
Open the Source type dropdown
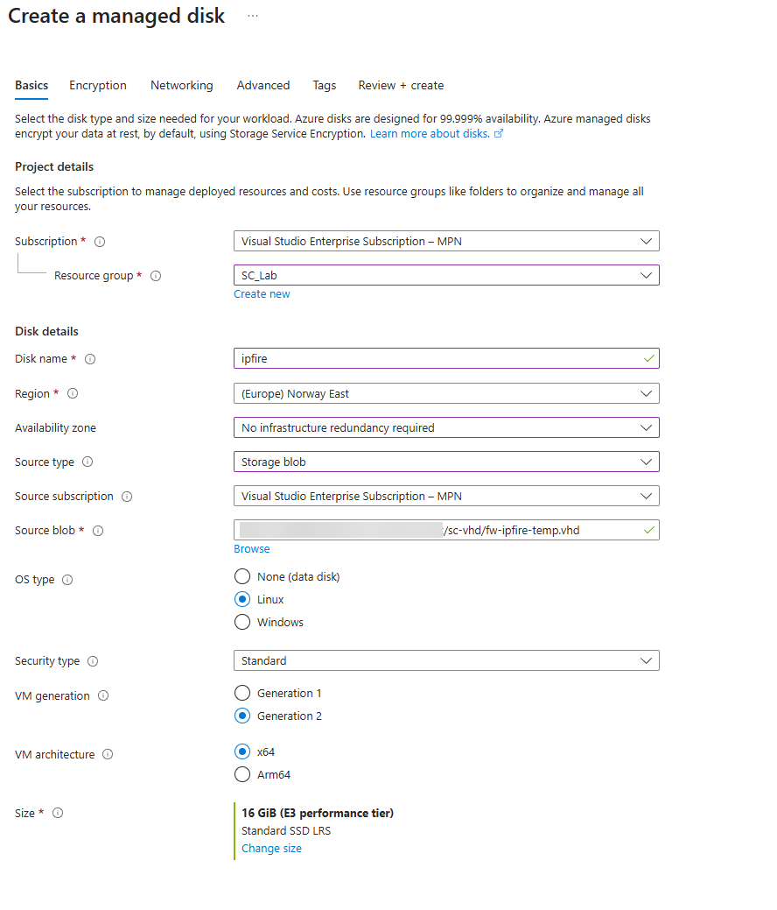coord(446,462)
